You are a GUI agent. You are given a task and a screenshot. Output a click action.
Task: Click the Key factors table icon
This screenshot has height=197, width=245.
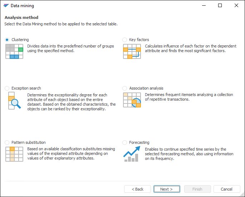[132, 51]
